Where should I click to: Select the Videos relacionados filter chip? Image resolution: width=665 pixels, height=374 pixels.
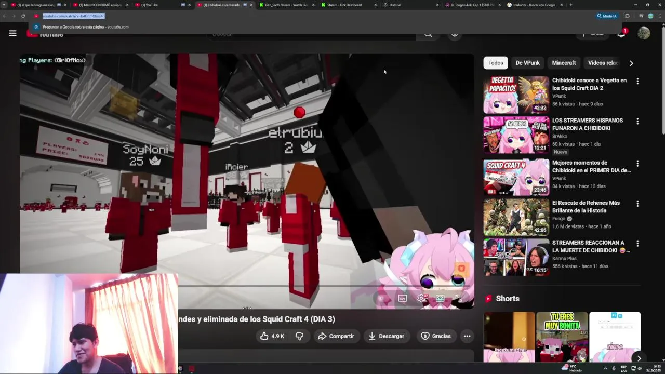[603, 63]
